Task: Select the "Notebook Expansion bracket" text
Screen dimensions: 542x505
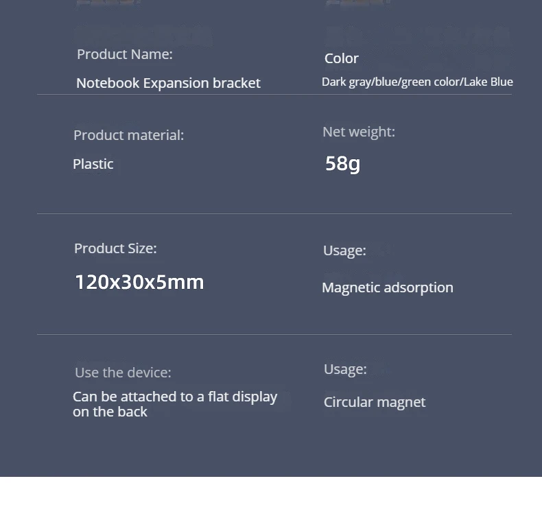Action: point(168,83)
